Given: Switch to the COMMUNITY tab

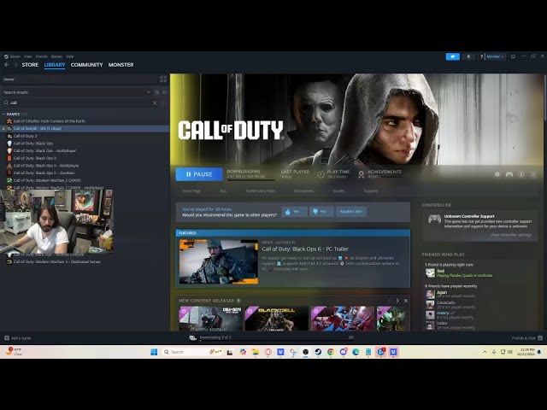Looking at the screenshot, I should (x=86, y=65).
